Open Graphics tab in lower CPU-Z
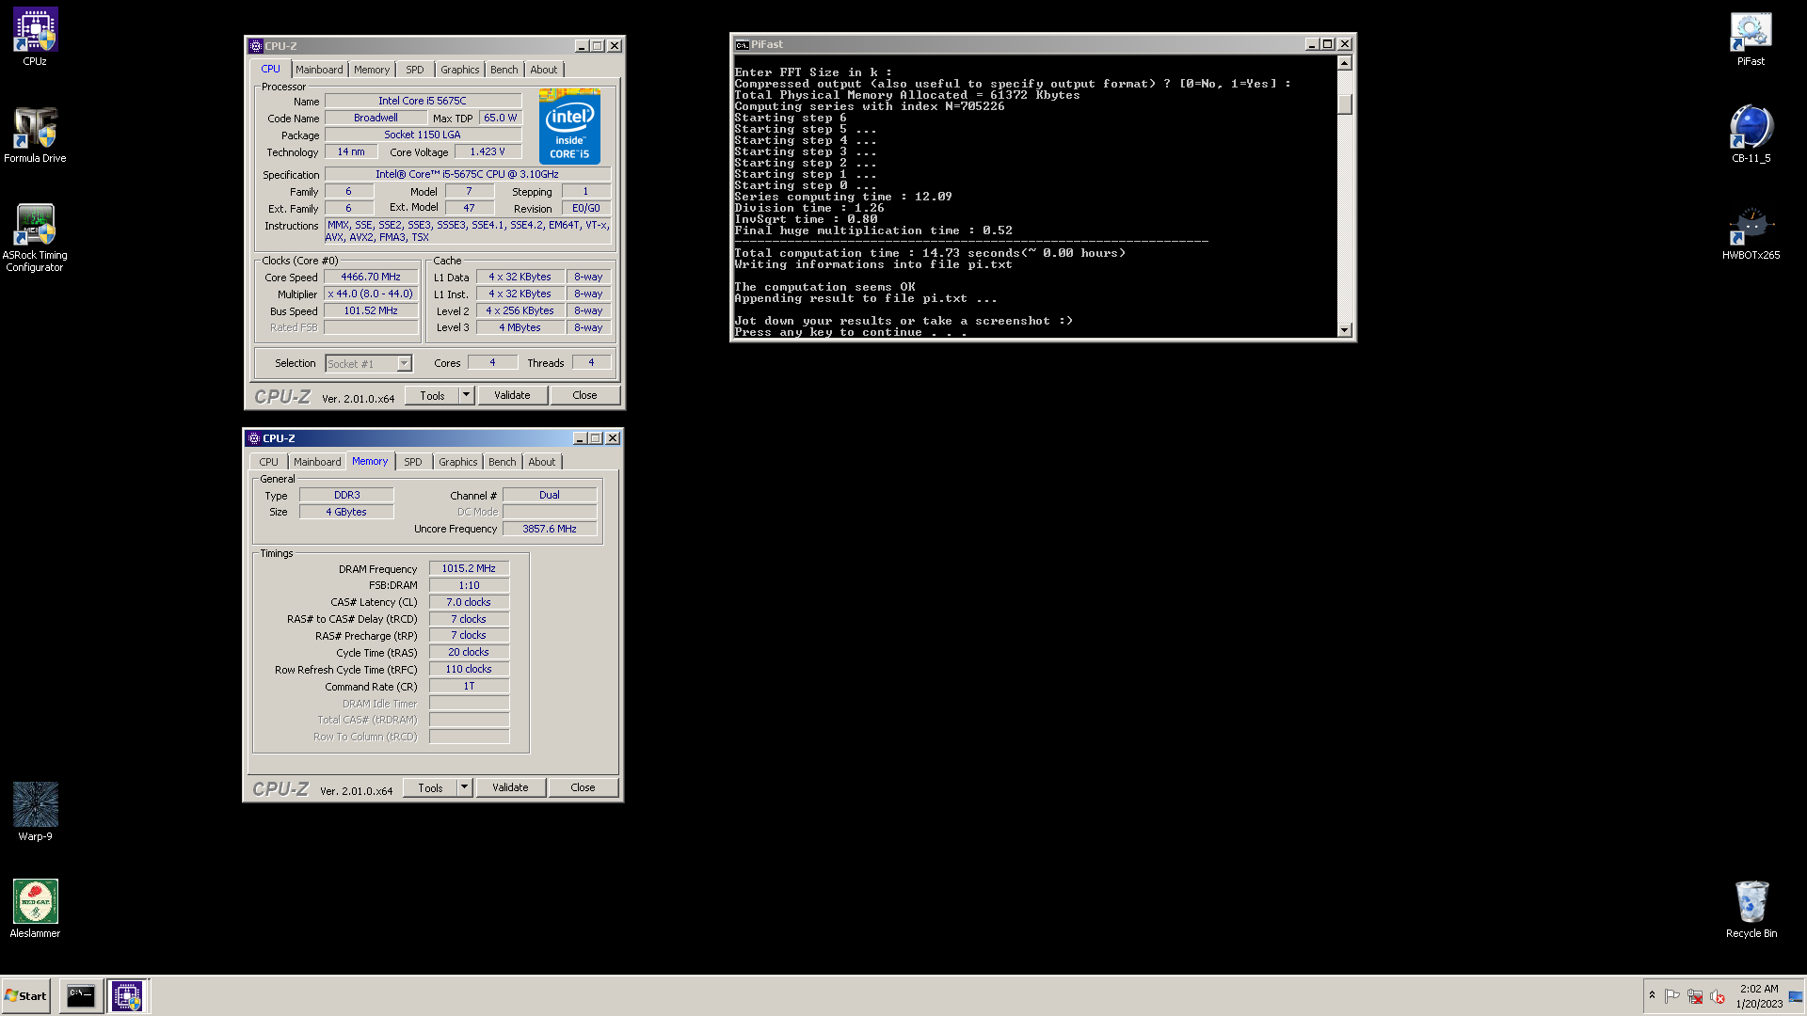The height and width of the screenshot is (1016, 1807). pos(458,462)
